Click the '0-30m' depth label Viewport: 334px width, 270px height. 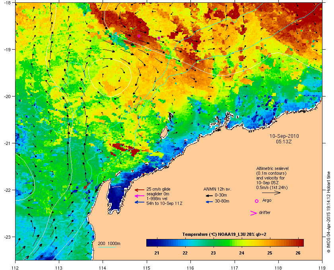pos(221,195)
